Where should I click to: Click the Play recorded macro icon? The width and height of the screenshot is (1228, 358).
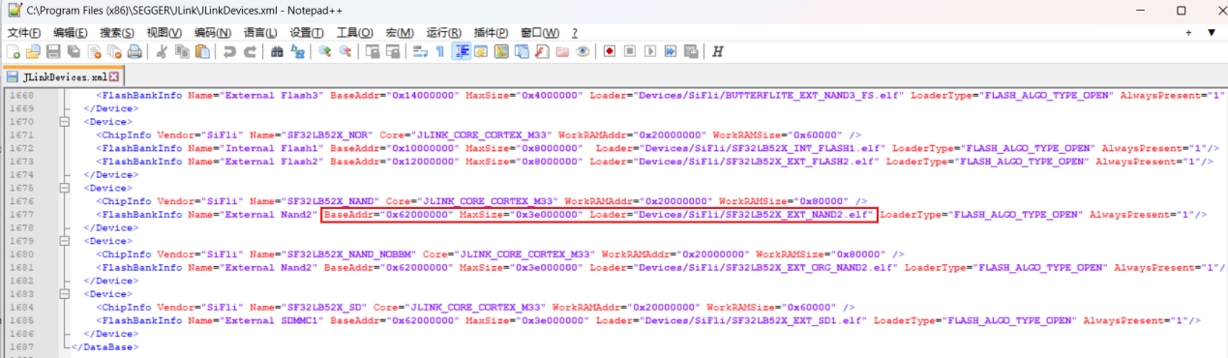650,51
